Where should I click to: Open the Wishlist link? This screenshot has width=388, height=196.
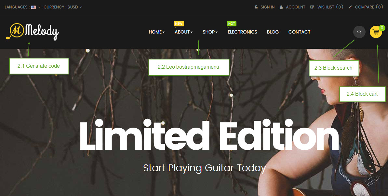[330, 7]
